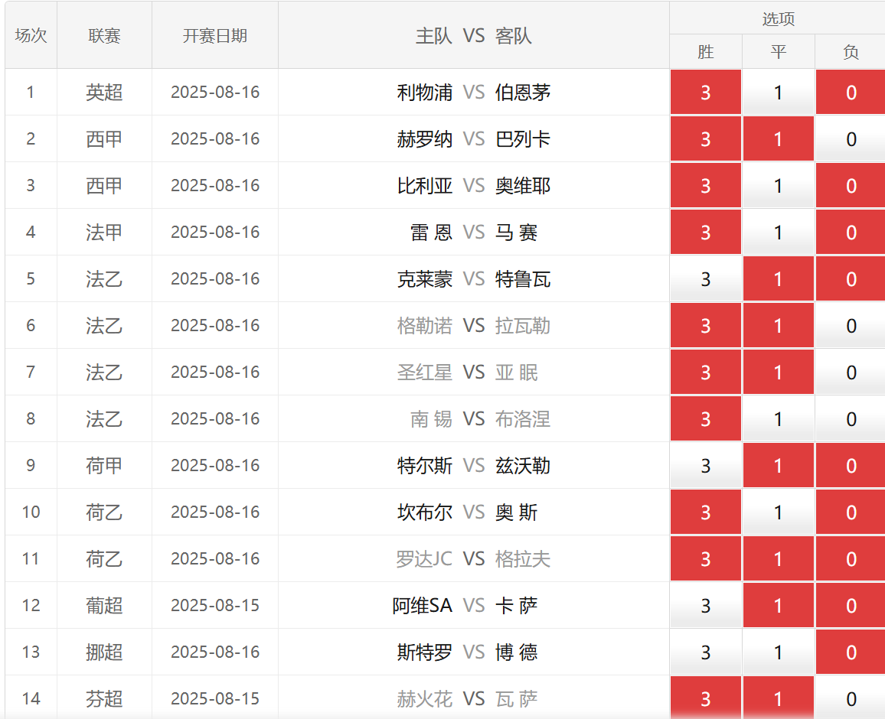Toggle 负 (0) for 比利亚 VS 奥维耶
This screenshot has width=885, height=719.
pyautogui.click(x=851, y=186)
